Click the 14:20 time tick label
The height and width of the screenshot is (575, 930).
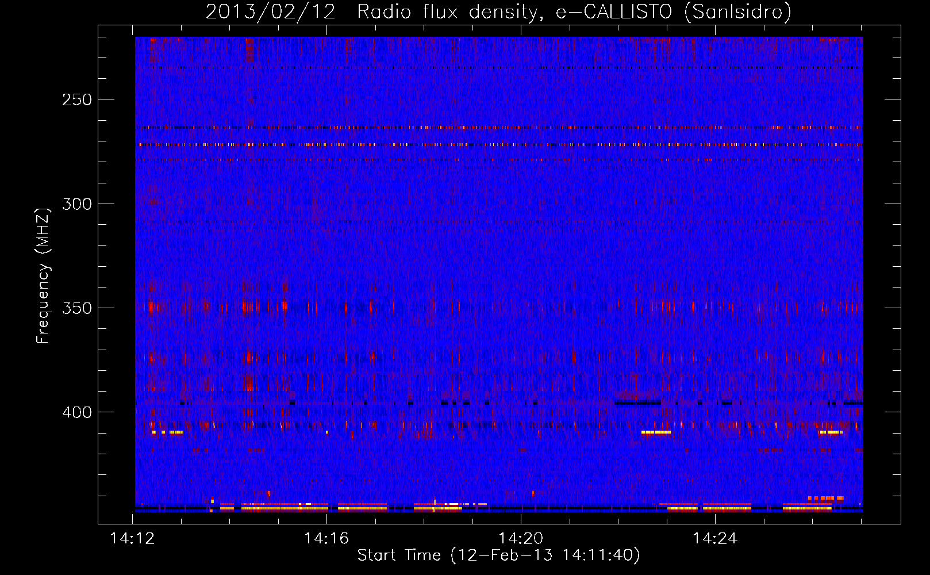coord(521,539)
